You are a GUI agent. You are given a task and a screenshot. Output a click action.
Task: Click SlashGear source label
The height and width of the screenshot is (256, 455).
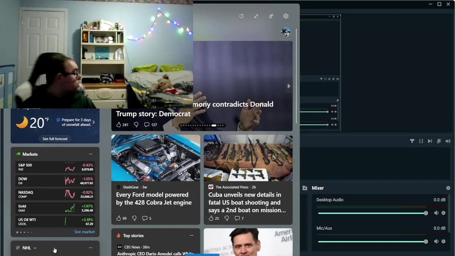click(x=130, y=187)
